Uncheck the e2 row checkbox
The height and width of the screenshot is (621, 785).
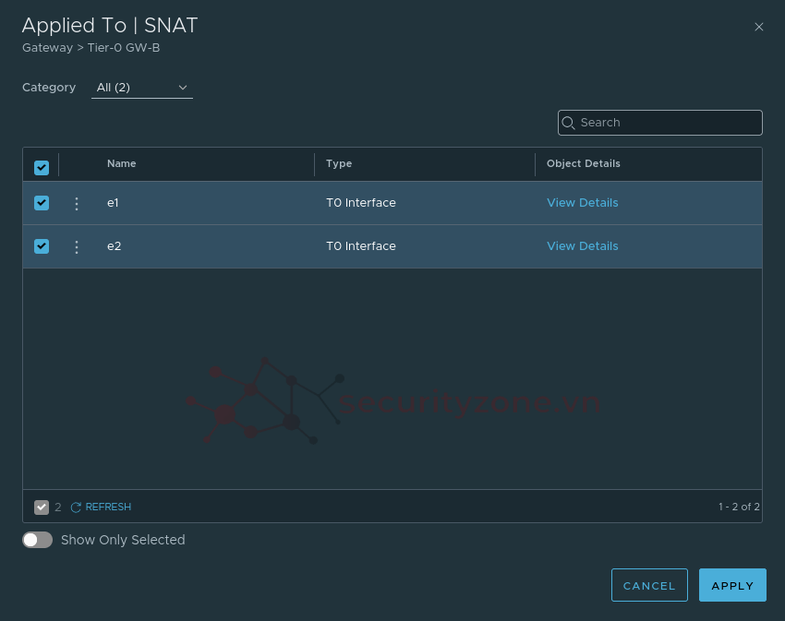point(42,246)
